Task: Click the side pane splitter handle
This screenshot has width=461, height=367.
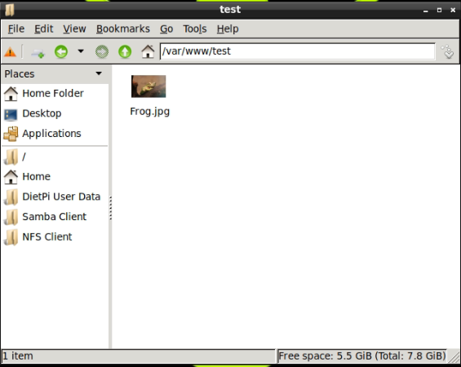Action: point(110,208)
